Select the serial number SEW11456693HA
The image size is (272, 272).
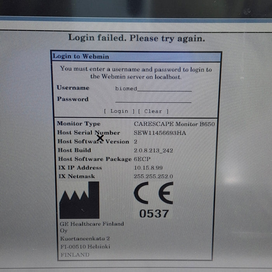[x=160, y=133]
